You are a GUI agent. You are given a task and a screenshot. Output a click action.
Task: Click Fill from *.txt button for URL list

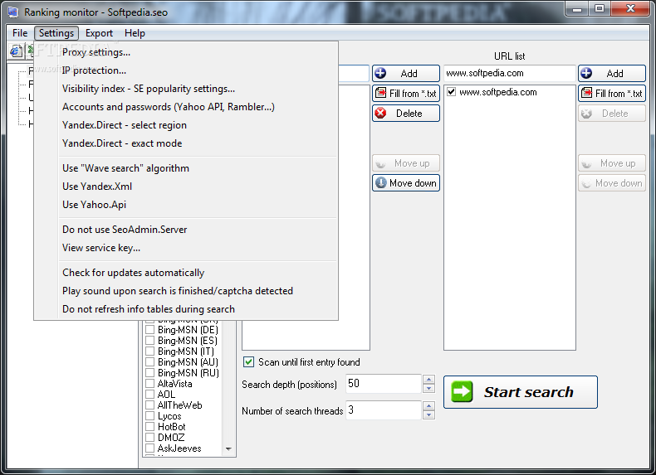click(x=612, y=93)
